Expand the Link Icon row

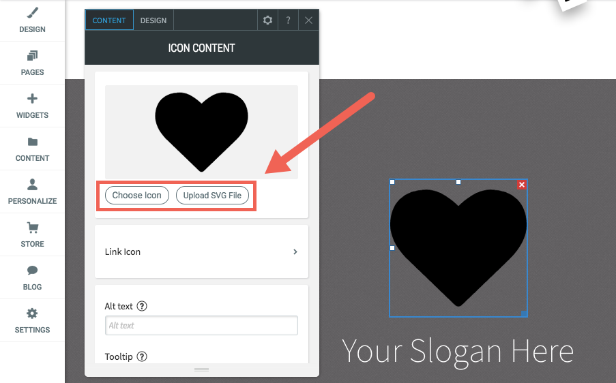(201, 251)
